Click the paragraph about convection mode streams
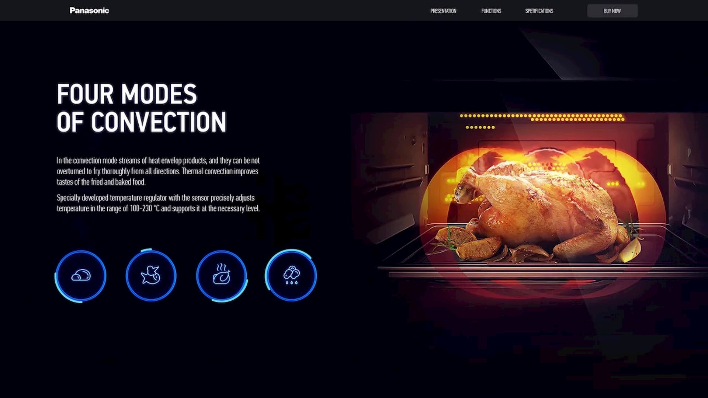Screen dimensions: 708x398 coord(158,171)
